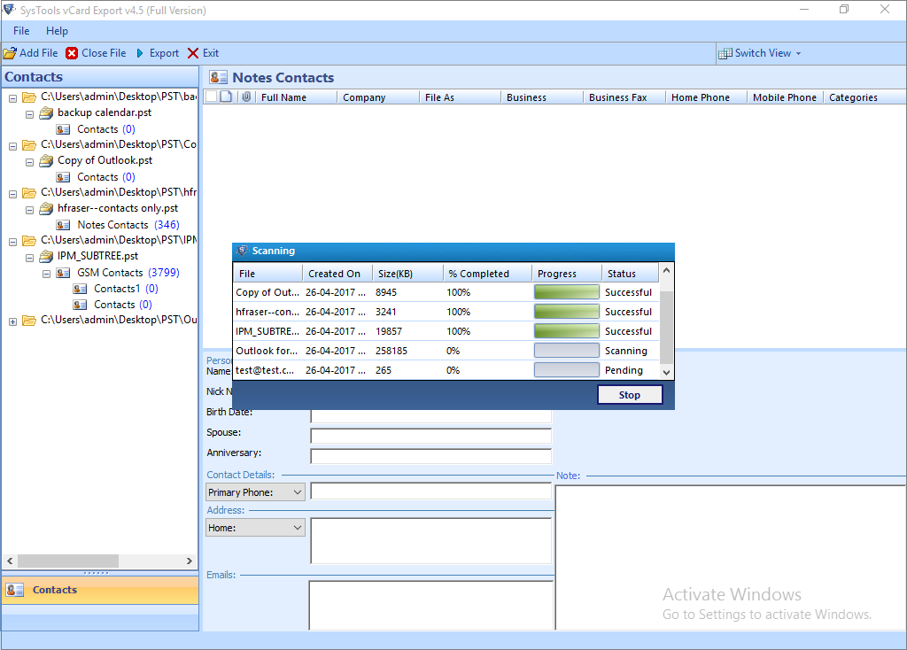Collapse the hfraser--contacts only.pst node
Viewport: 907px width, 650px height.
point(29,211)
